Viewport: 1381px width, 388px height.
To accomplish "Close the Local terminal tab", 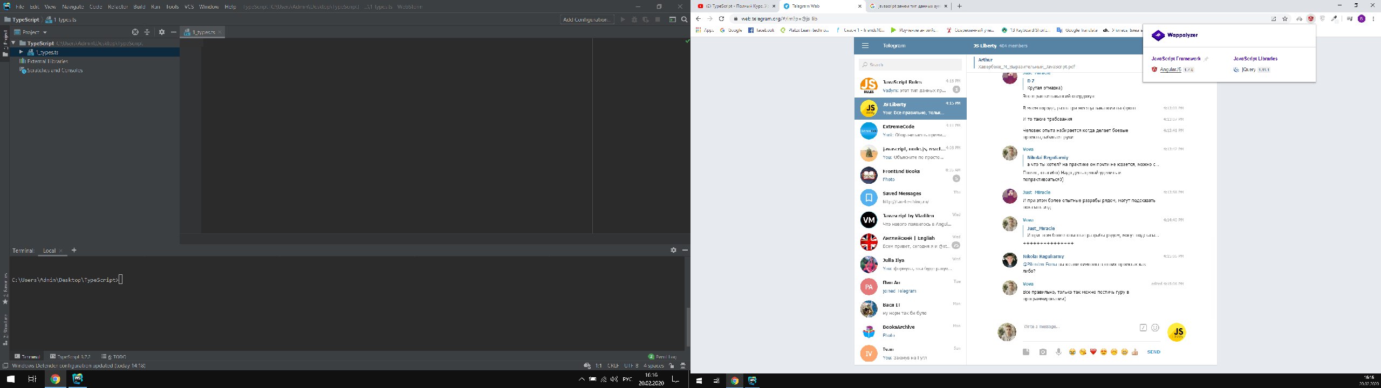I will click(x=61, y=251).
